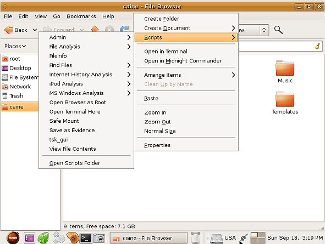Open the Music folder icon
325x244 pixels.
(285, 69)
